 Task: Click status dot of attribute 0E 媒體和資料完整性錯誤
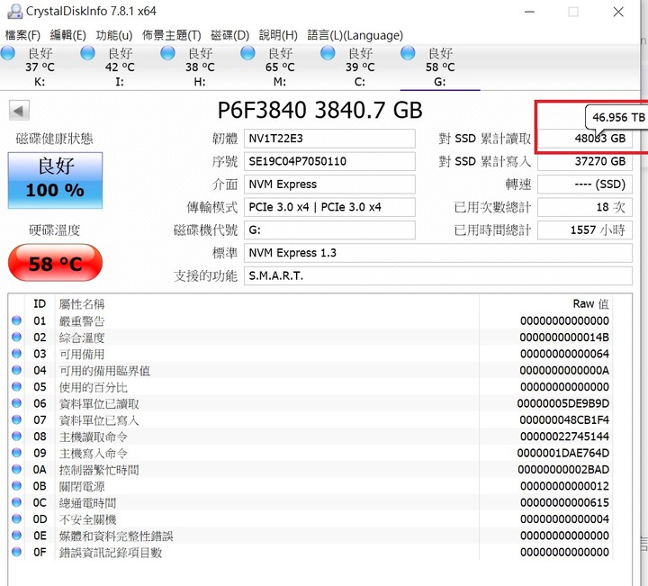(16, 536)
